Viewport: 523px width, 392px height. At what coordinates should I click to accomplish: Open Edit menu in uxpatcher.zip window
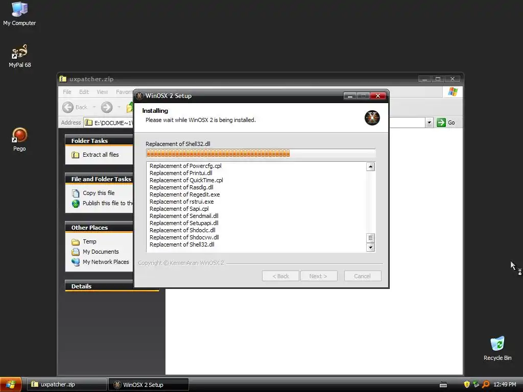pyautogui.click(x=84, y=92)
